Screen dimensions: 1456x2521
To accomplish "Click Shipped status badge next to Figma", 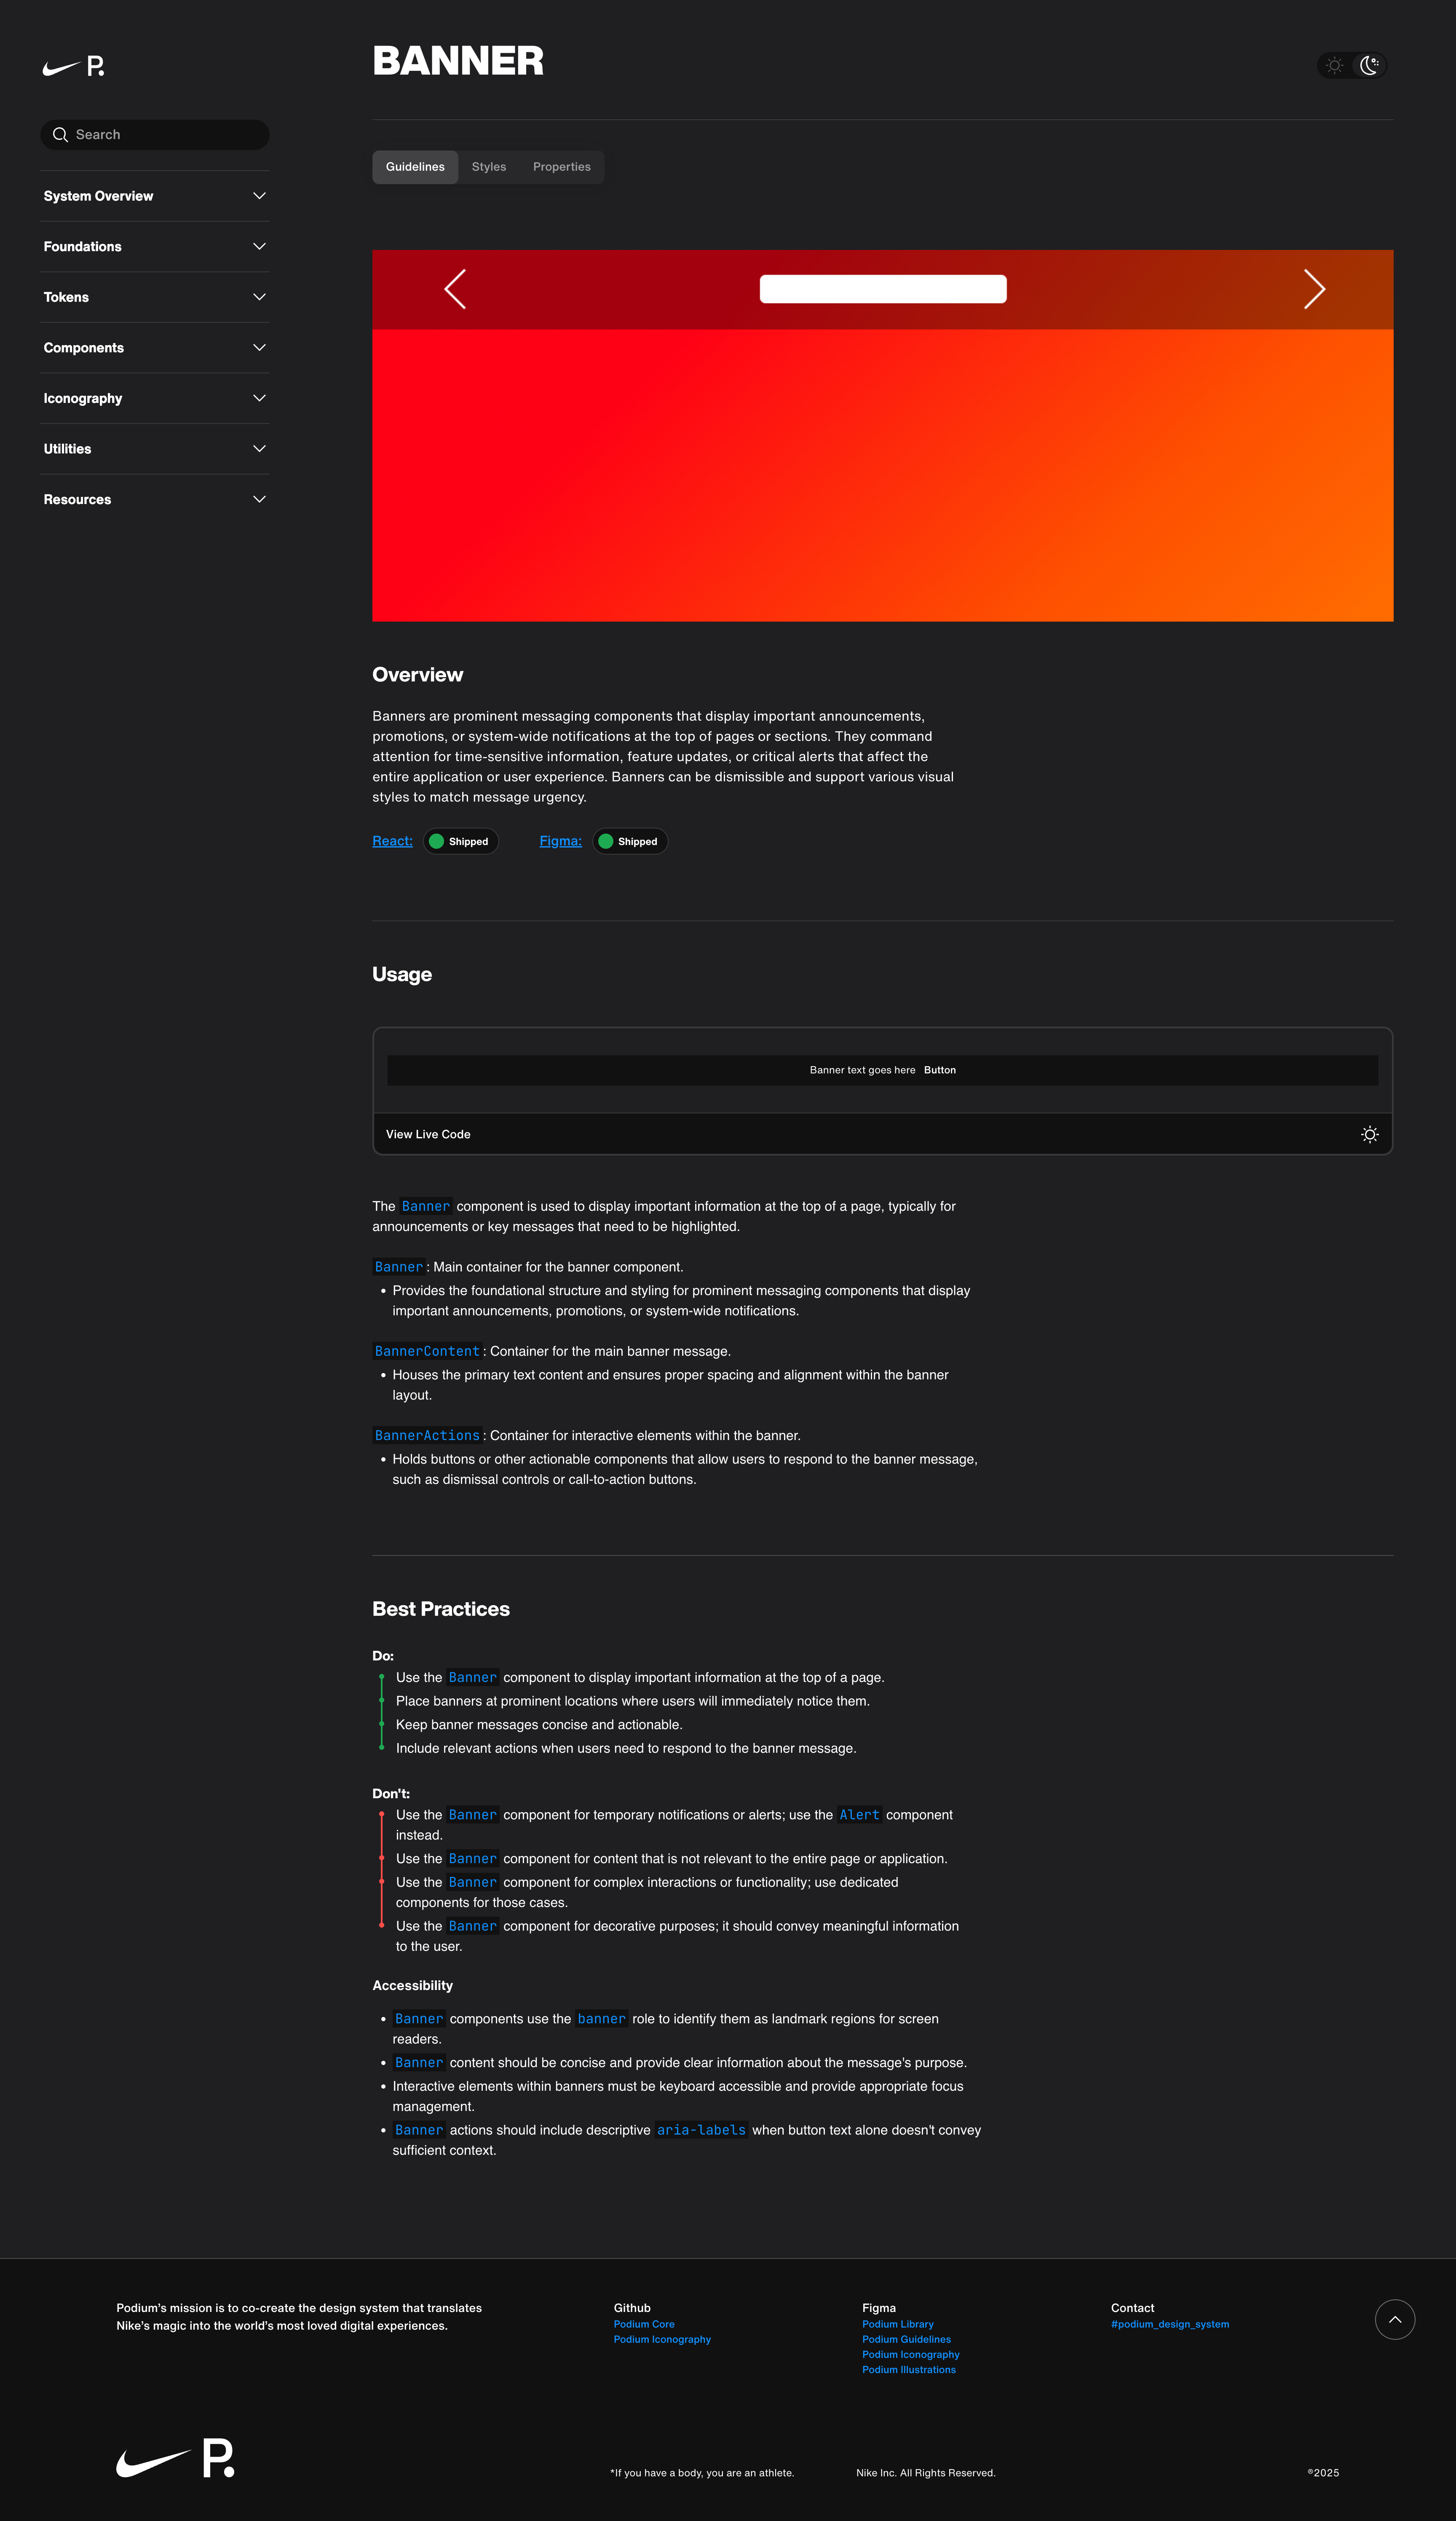I will pos(629,841).
